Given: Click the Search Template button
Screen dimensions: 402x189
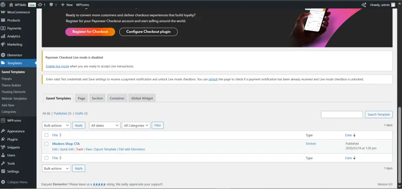Looking at the screenshot, I should pos(378,114).
